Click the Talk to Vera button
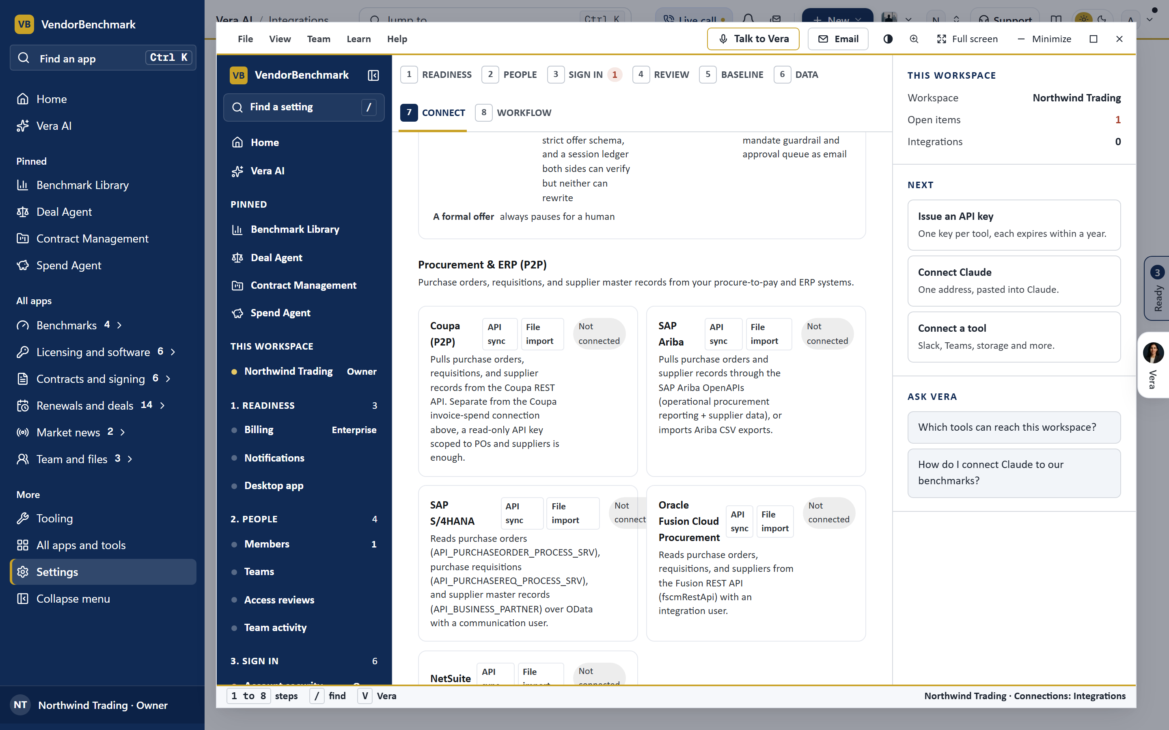Viewport: 1169px width, 730px height. (753, 39)
